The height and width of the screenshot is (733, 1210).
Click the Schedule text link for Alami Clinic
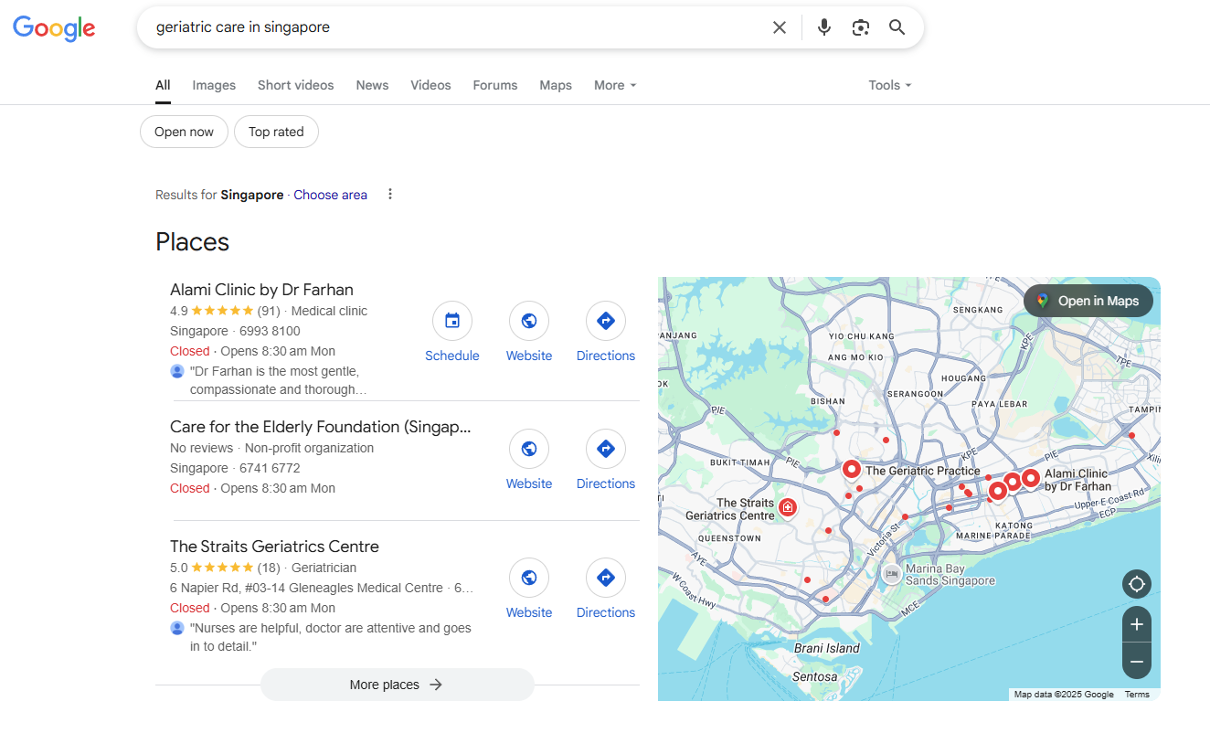pyautogui.click(x=452, y=356)
